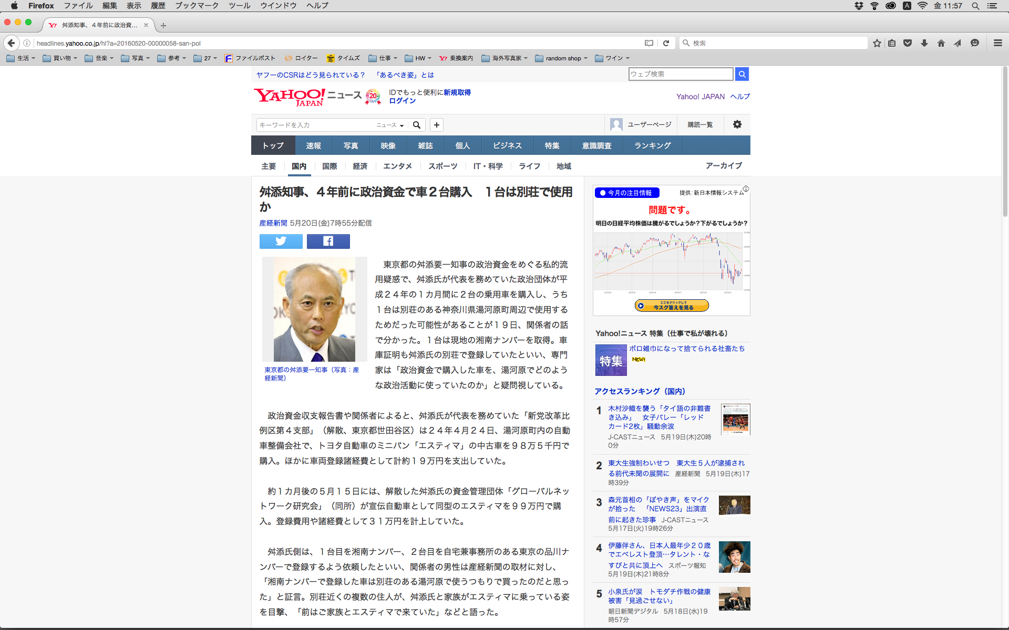Bookmark this page with star icon
1009x630 pixels.
coord(877,43)
